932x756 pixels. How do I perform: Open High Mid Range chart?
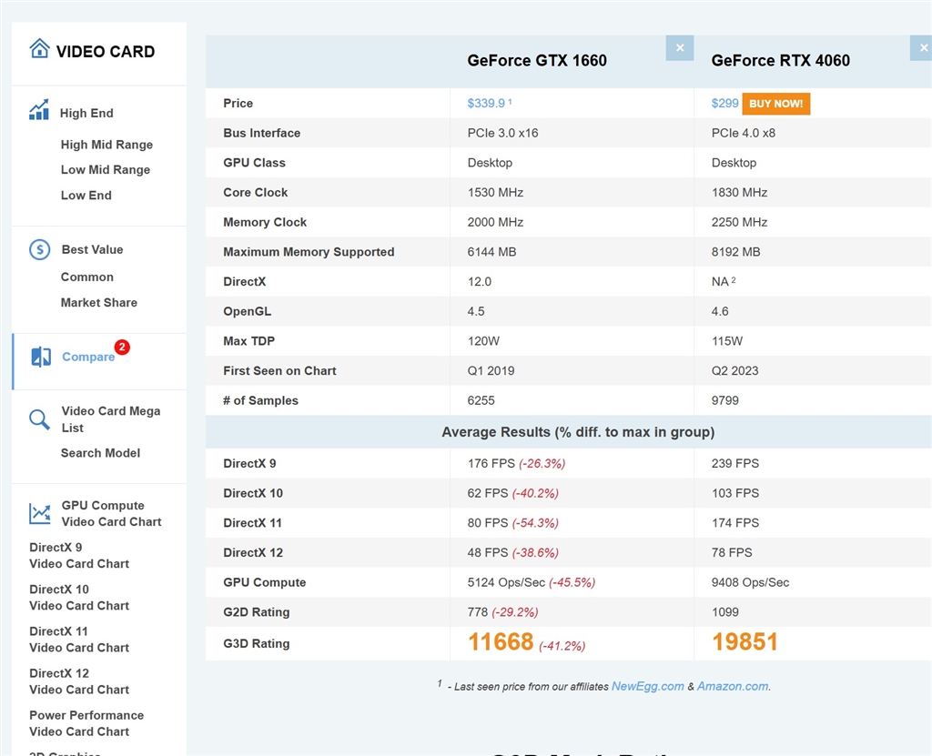(x=106, y=145)
